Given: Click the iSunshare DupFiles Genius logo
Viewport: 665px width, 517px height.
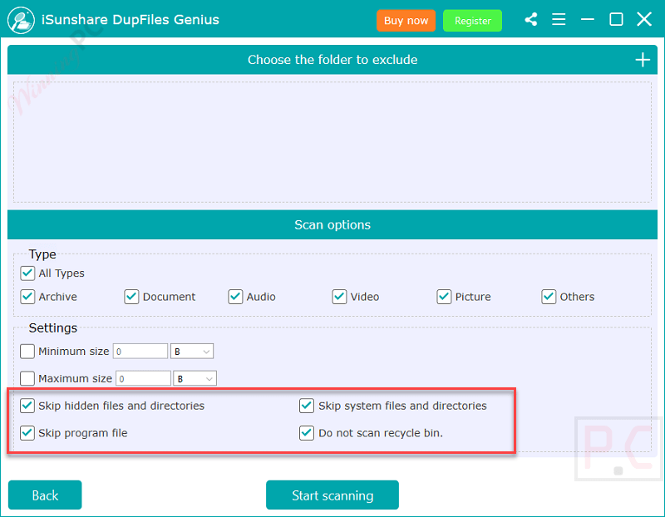Looking at the screenshot, I should [20, 20].
